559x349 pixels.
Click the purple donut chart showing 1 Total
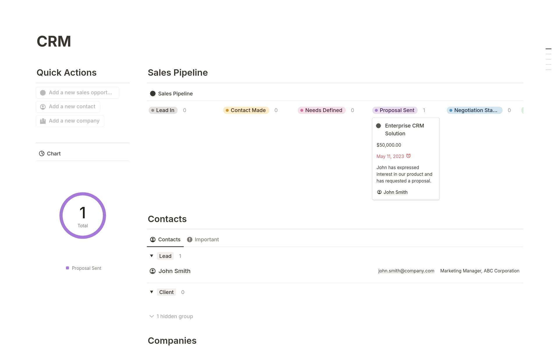pyautogui.click(x=83, y=215)
